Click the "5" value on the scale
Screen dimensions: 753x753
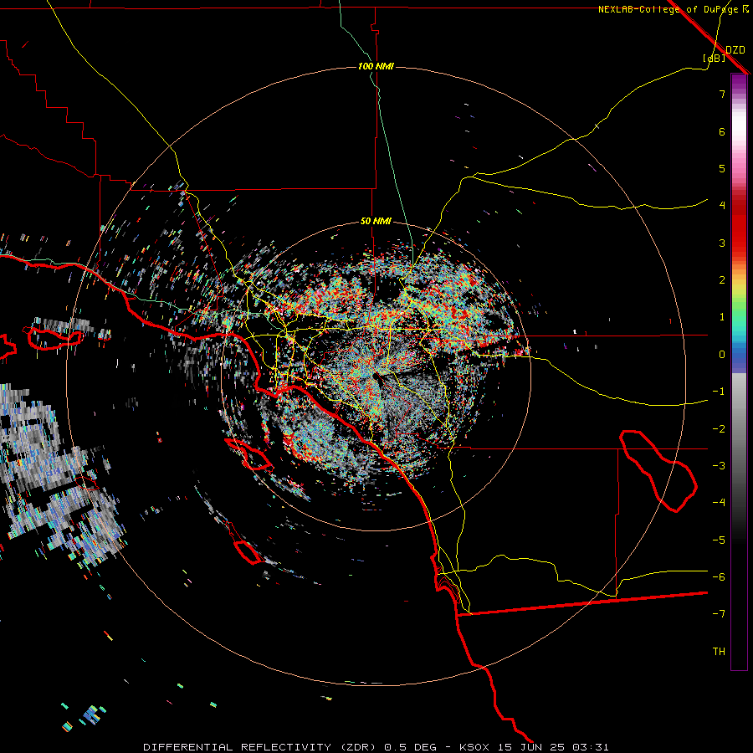(x=722, y=168)
